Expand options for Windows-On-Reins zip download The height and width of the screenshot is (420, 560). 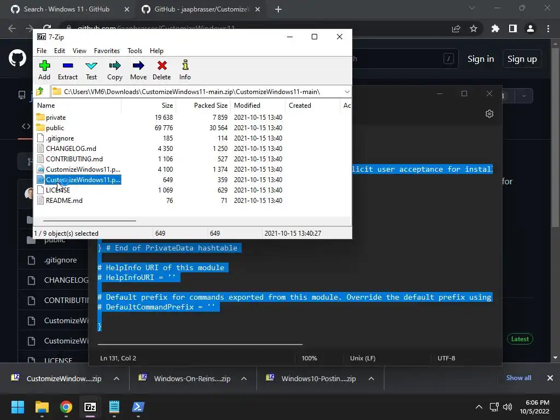tap(244, 378)
